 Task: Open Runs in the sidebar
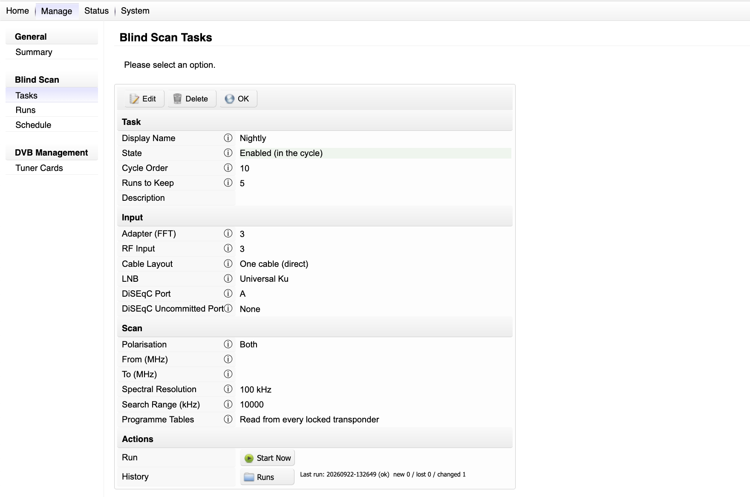pyautogui.click(x=52, y=110)
